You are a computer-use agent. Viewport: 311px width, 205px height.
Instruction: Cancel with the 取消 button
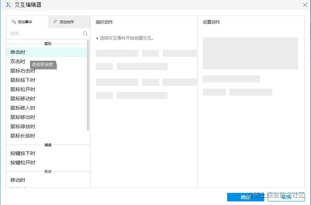point(286,197)
